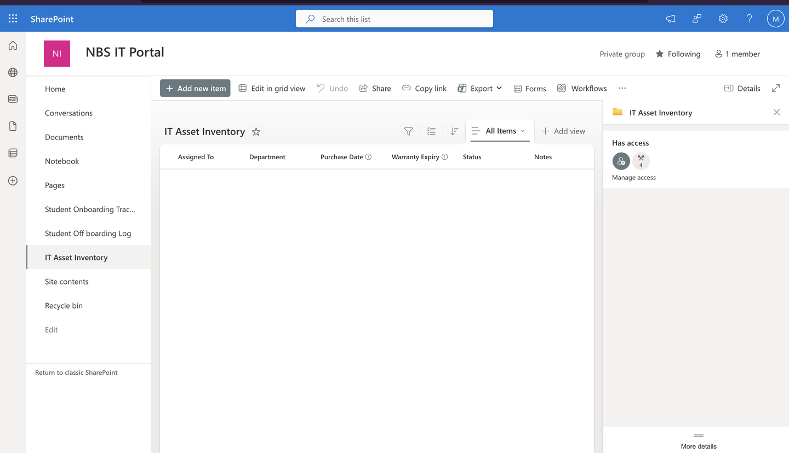Expand the More details handle
Screen dimensions: 789x453
(699, 436)
